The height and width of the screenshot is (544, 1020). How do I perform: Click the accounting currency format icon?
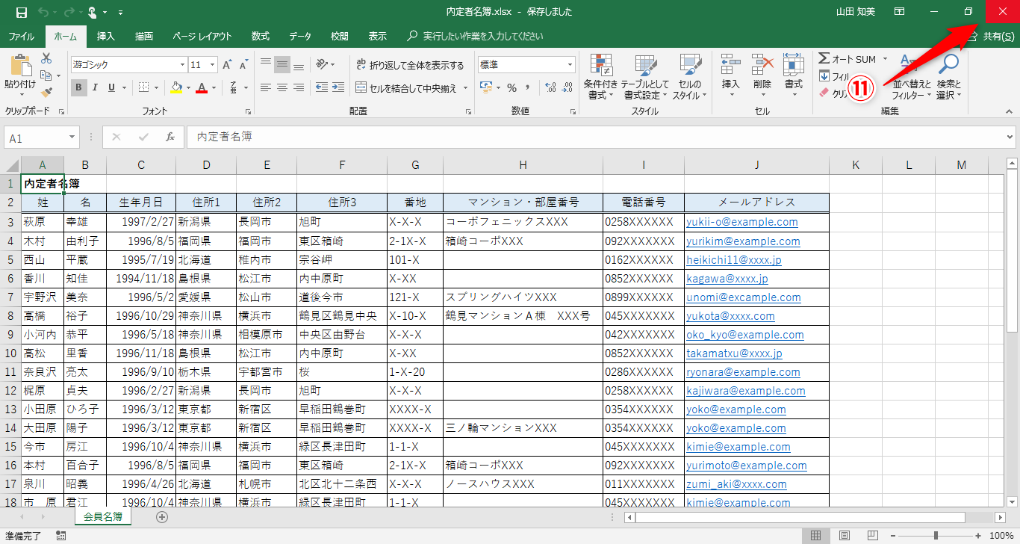(485, 87)
